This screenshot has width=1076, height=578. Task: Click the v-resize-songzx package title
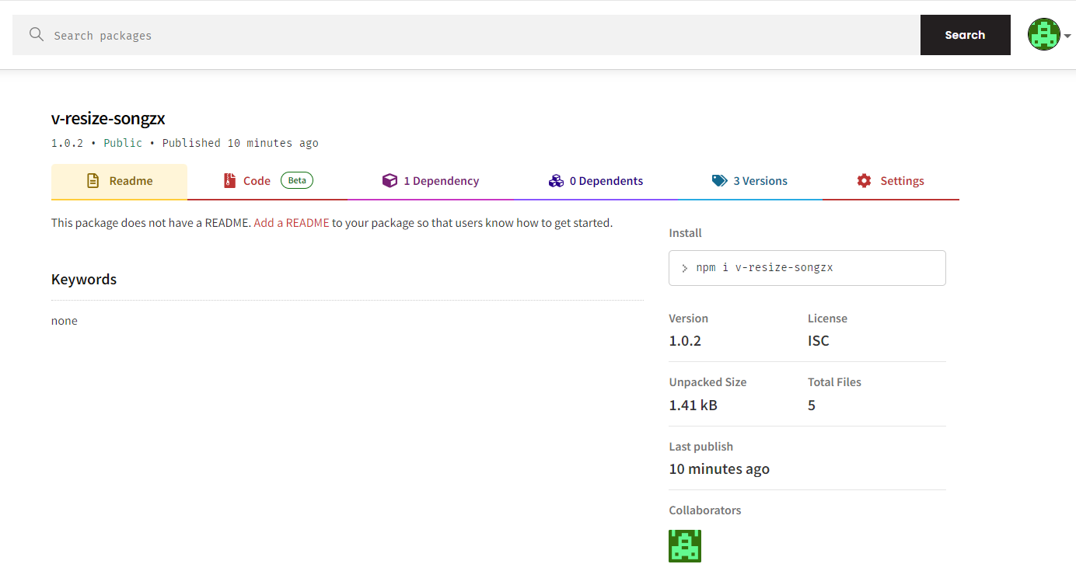click(x=108, y=118)
